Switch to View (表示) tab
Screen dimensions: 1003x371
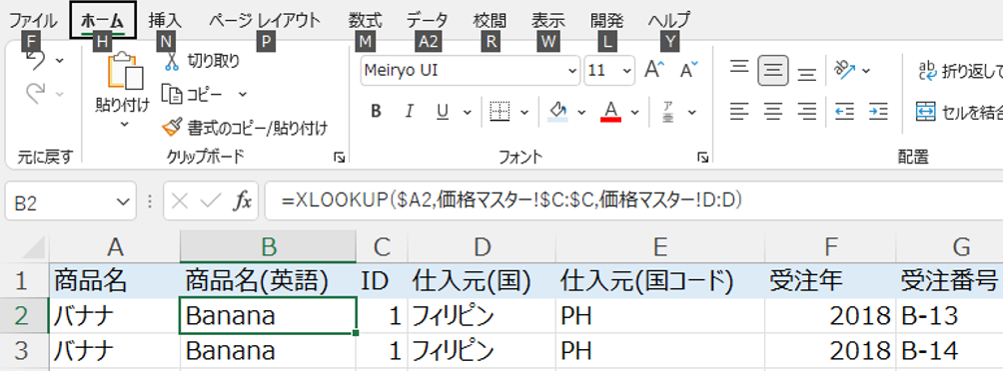click(x=548, y=20)
